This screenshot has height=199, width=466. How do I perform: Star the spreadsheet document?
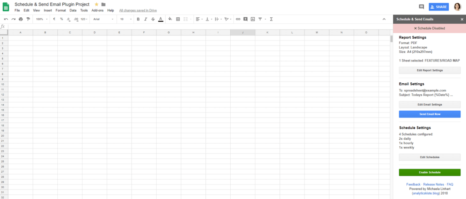click(96, 4)
